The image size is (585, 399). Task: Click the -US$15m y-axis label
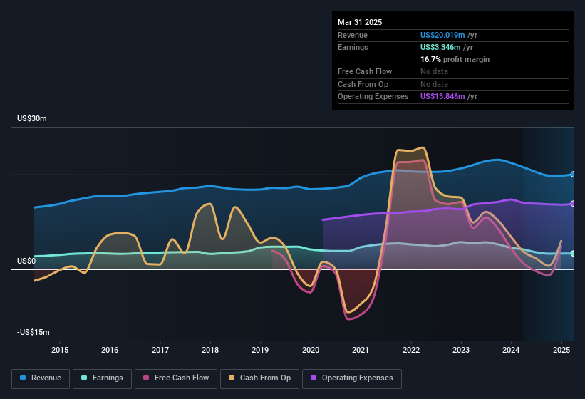coord(33,332)
